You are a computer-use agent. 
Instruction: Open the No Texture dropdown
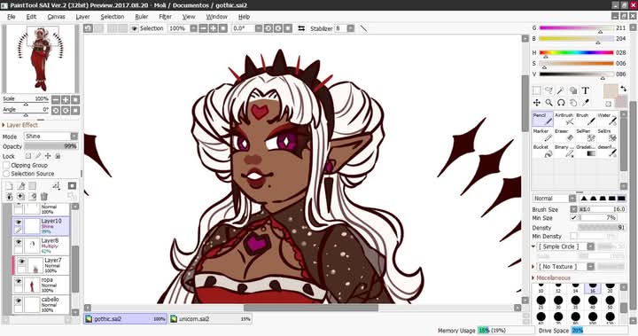tap(590, 266)
